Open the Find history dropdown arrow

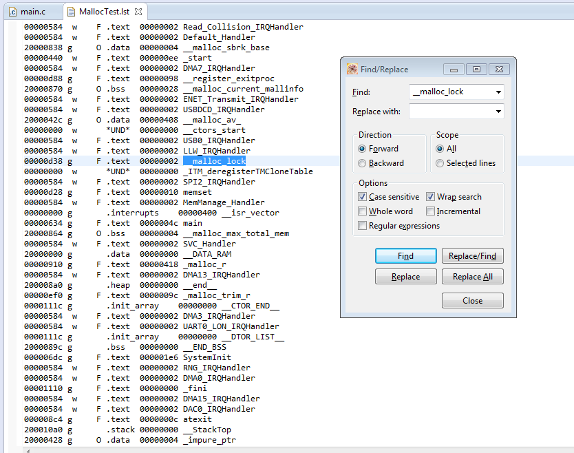498,92
